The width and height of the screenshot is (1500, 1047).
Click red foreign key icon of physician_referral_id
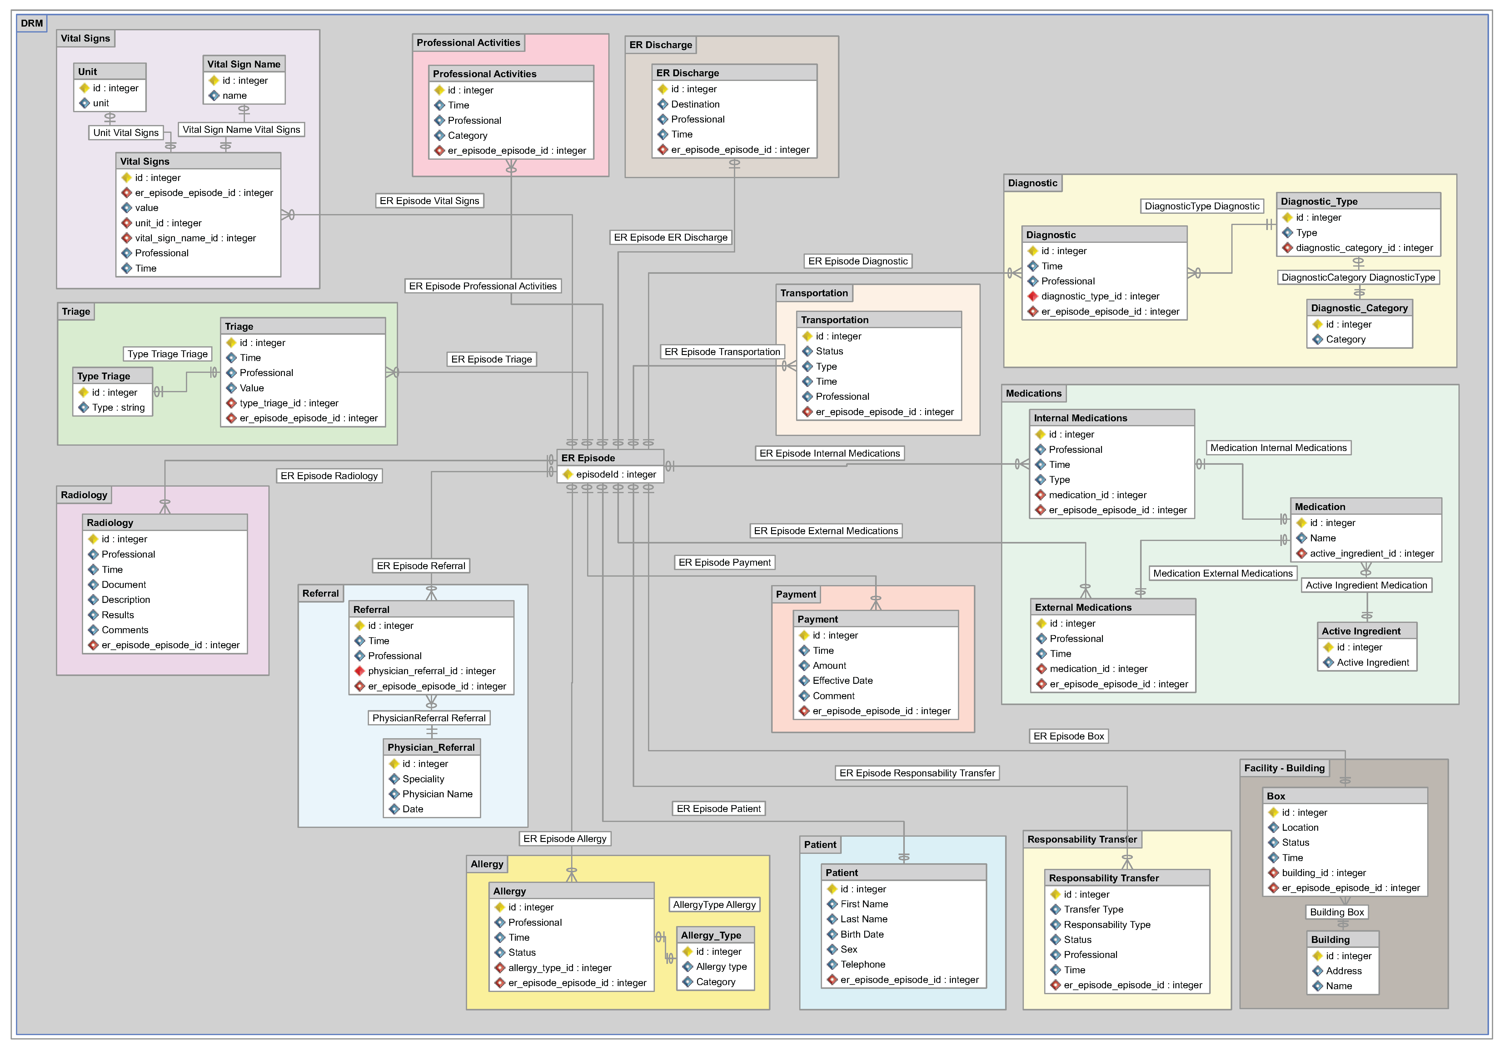pyautogui.click(x=359, y=671)
